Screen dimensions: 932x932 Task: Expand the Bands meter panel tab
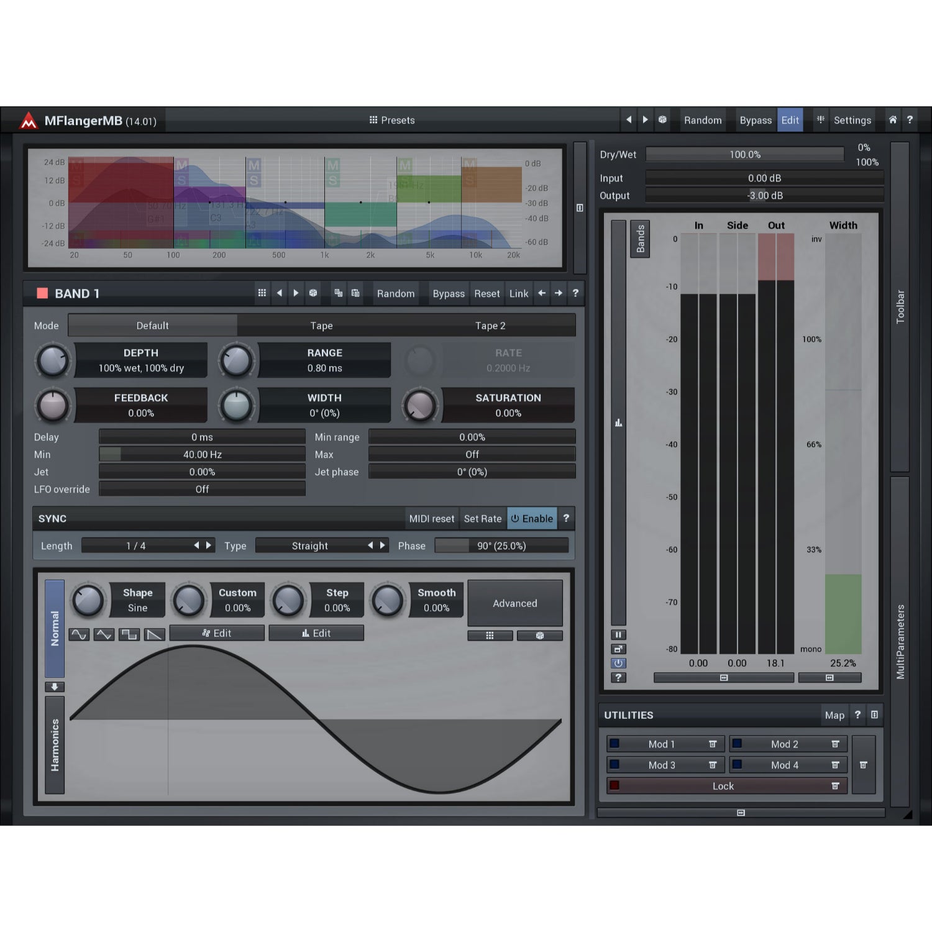[640, 239]
